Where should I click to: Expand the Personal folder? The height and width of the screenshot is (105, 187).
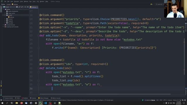pyautogui.click(x=5, y=19)
